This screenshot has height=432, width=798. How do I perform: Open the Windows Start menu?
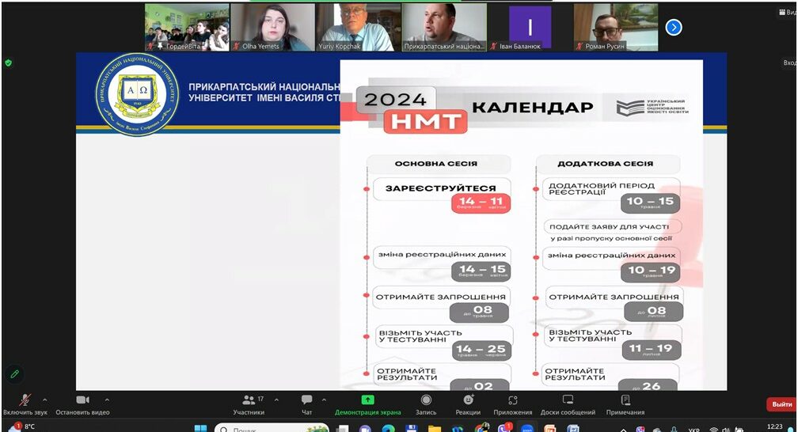pos(200,428)
